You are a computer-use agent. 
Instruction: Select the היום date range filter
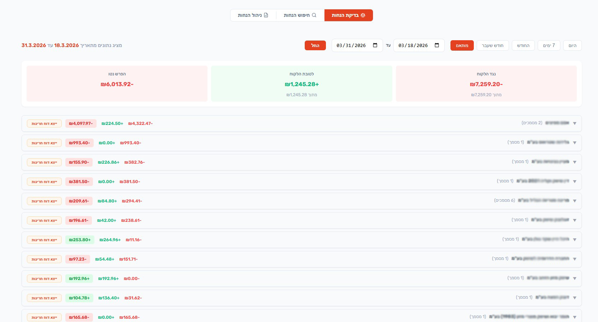click(573, 46)
